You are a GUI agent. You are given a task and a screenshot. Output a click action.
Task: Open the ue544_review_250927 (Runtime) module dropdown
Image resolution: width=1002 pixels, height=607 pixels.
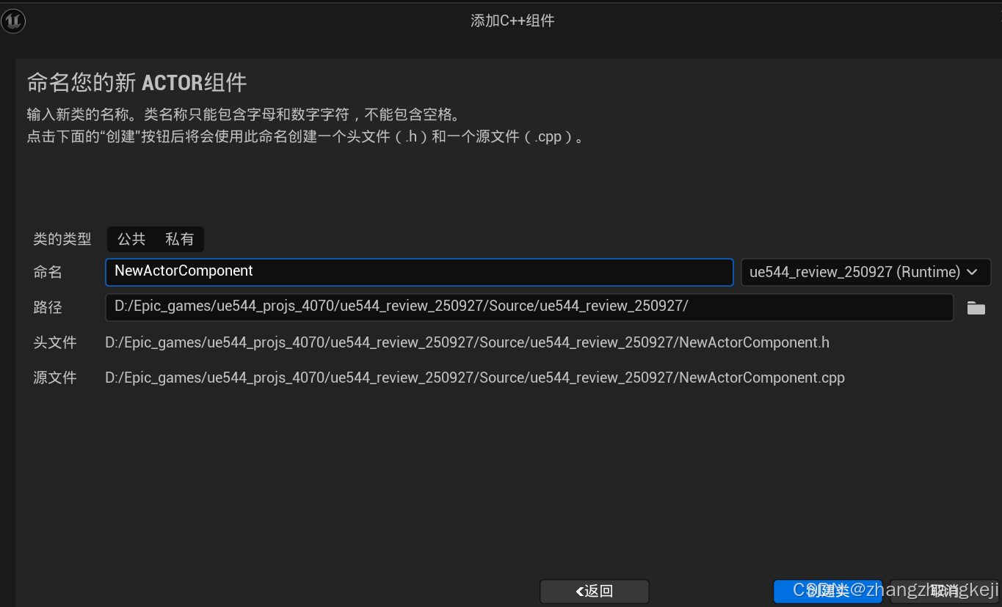865,271
